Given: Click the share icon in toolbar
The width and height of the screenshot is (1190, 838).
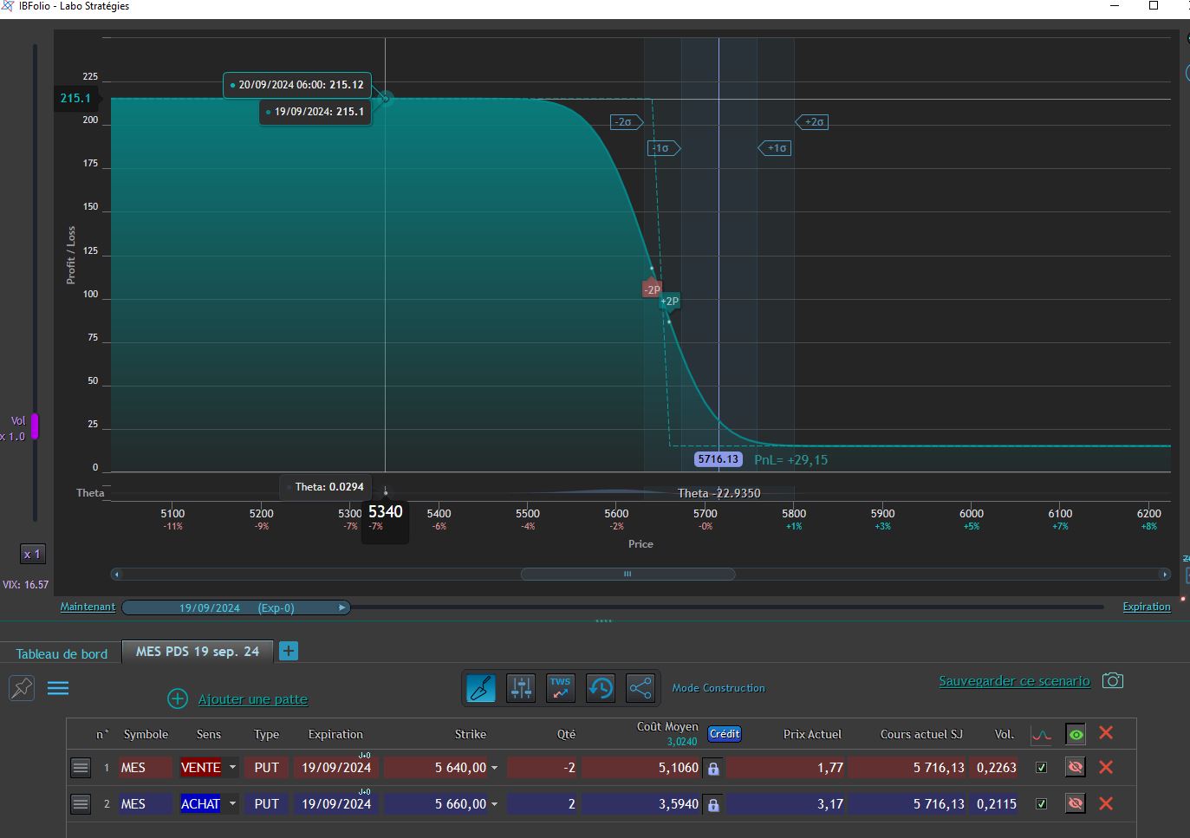Looking at the screenshot, I should [x=641, y=688].
